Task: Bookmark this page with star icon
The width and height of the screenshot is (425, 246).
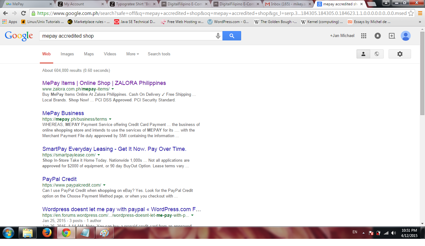Action: (411, 13)
